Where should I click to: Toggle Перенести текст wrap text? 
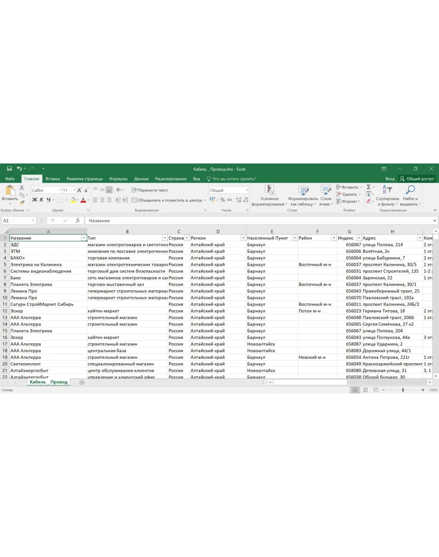[x=150, y=190]
